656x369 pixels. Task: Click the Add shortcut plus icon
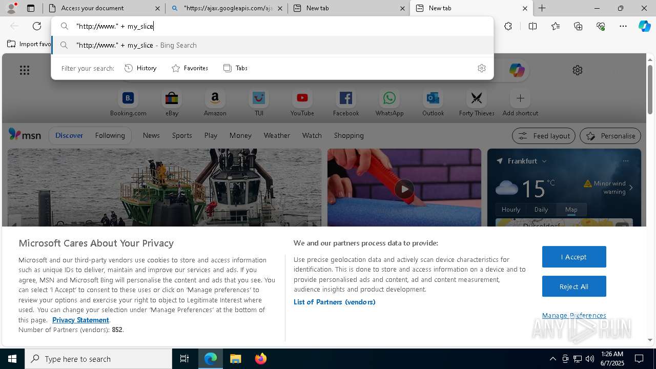coord(520,98)
